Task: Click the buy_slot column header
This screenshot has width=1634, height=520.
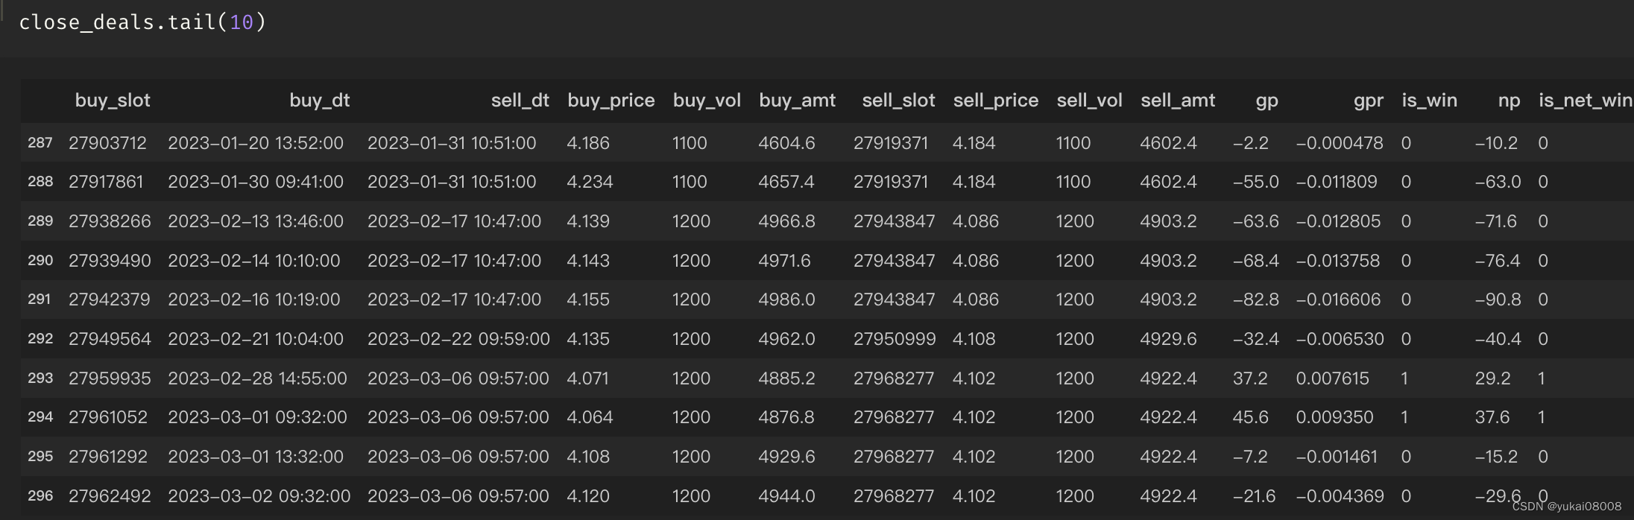Action: click(113, 101)
